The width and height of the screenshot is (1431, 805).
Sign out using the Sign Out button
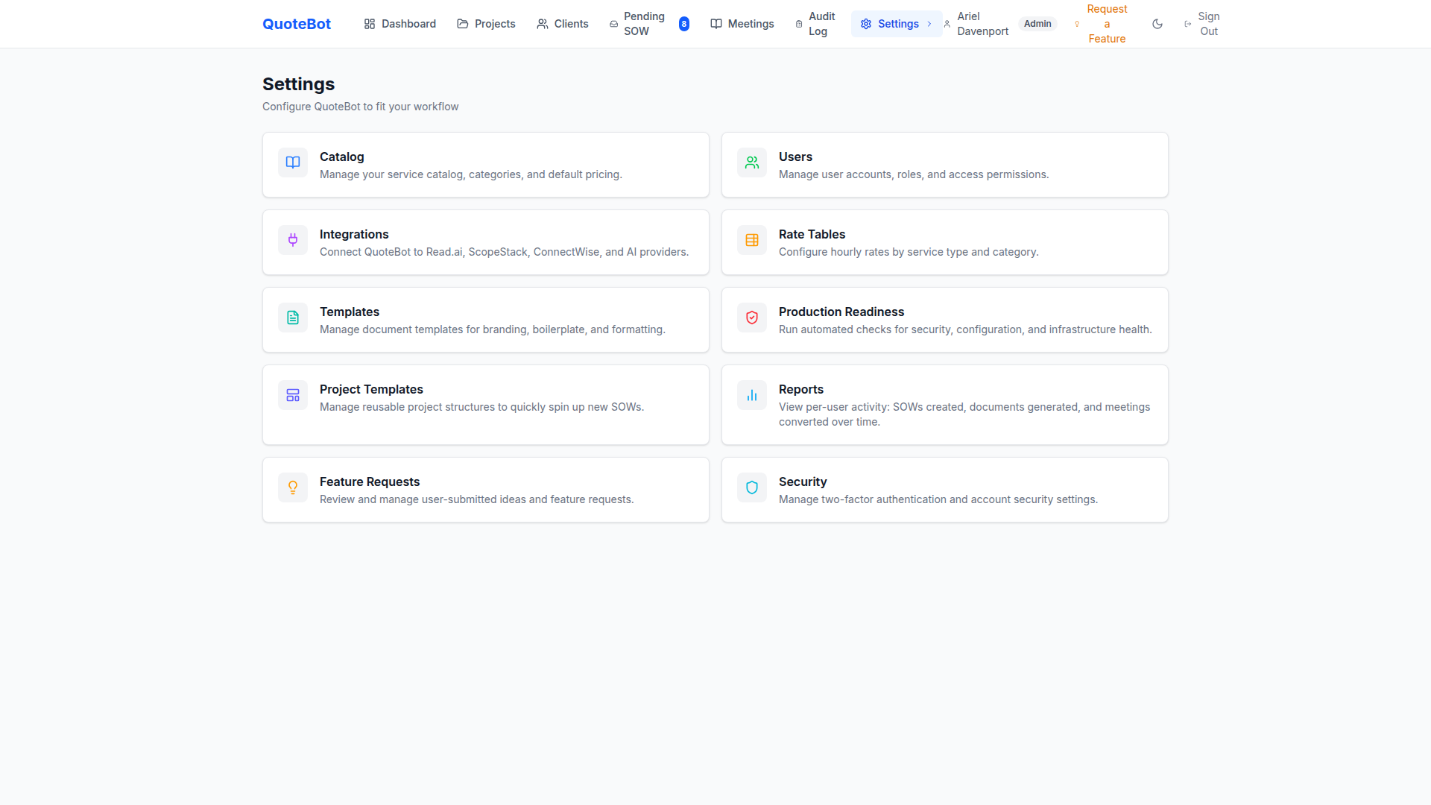[x=1207, y=23]
